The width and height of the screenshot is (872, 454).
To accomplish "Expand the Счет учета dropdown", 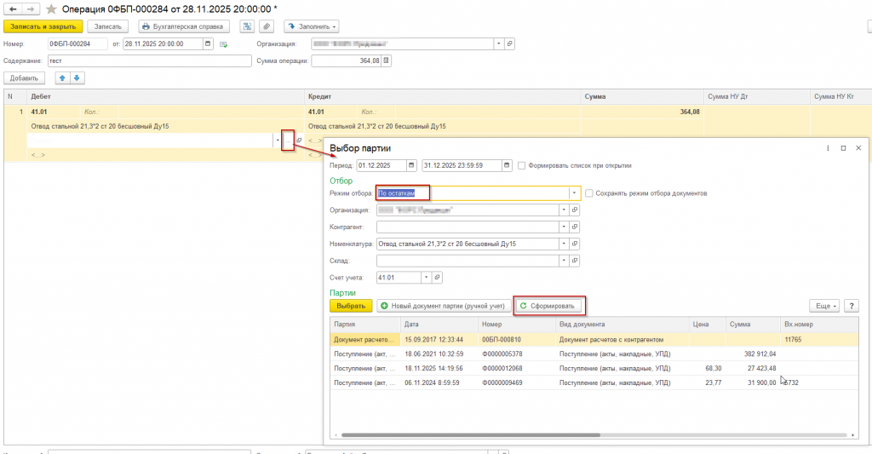I will click(427, 277).
